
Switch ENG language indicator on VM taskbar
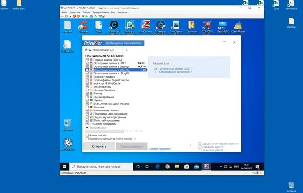coord(236,167)
